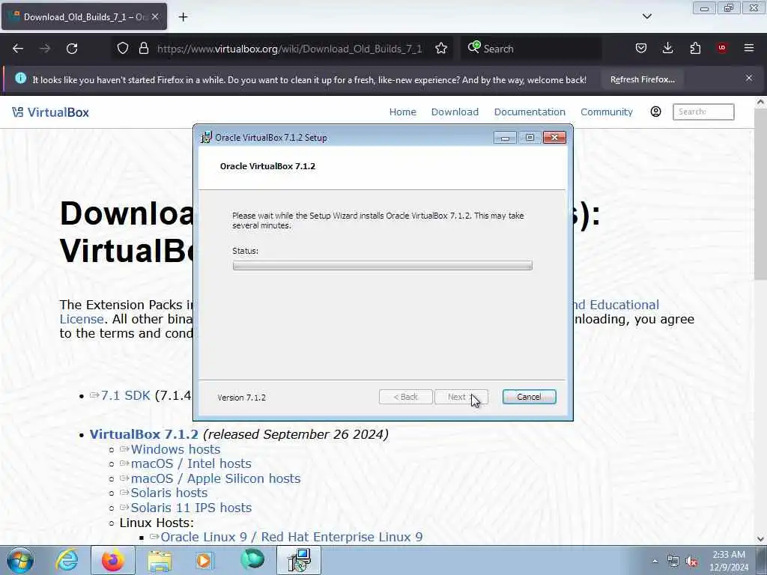767x575 pixels.
Task: Open the green round app icon on taskbar
Action: coord(252,560)
